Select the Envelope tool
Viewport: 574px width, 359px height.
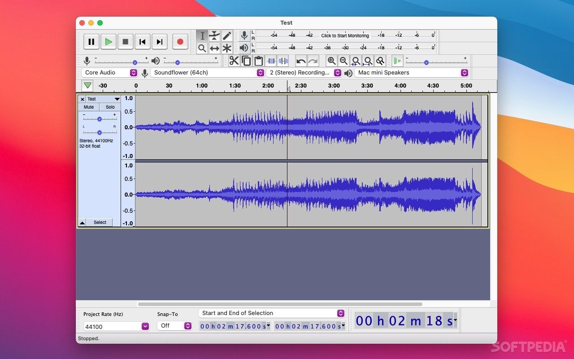[x=214, y=35]
